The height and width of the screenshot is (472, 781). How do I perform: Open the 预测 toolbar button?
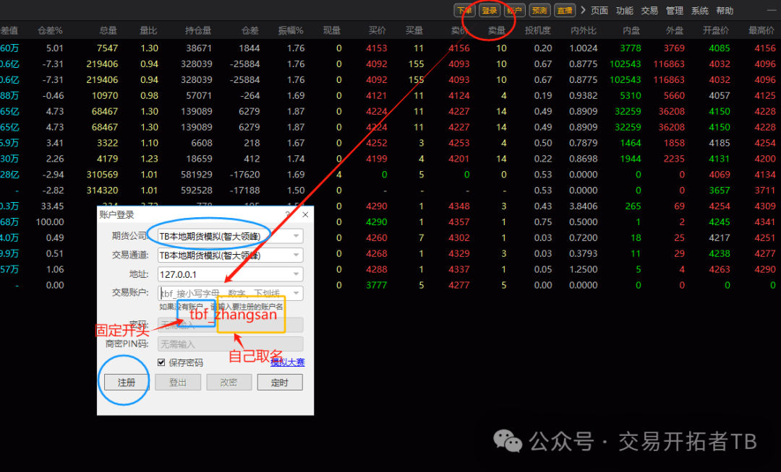pos(539,10)
